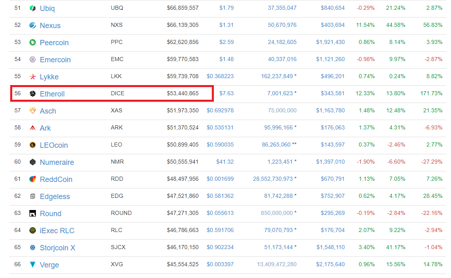Click the Peercoin green logo icon
This screenshot has width=451, height=278.
pyautogui.click(x=33, y=42)
